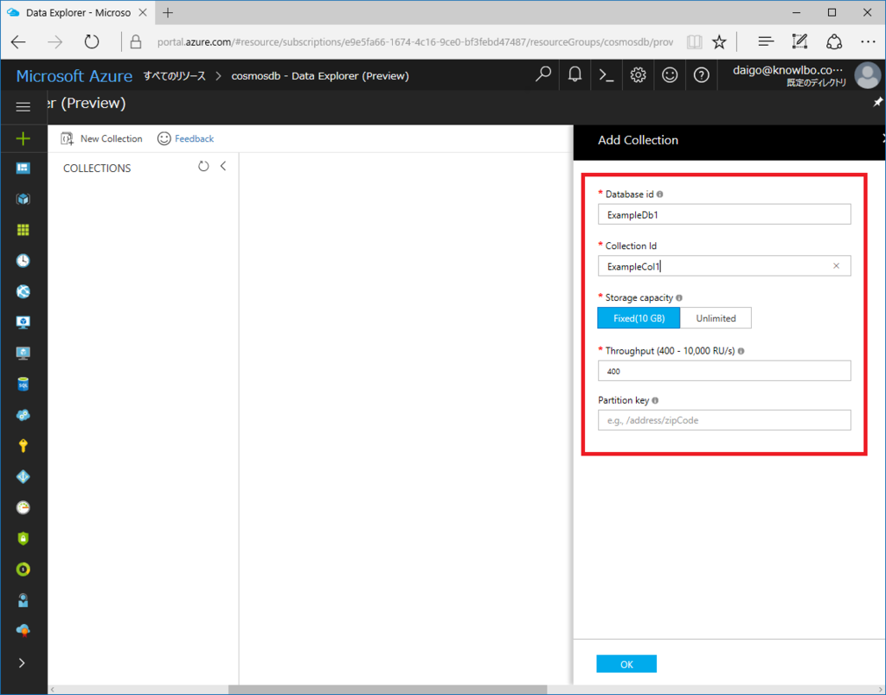Toggle Edge reading view icon
The width and height of the screenshot is (886, 695).
[x=695, y=41]
